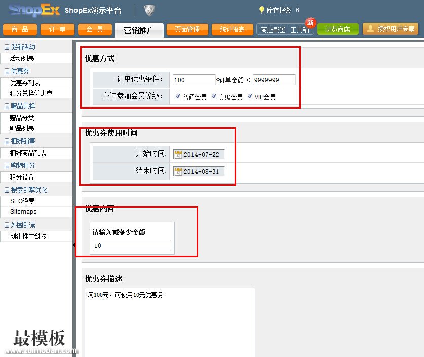The width and height of the screenshot is (424, 357).
Task: Open the 优惠券列表 sidebar link
Action: (x=25, y=83)
